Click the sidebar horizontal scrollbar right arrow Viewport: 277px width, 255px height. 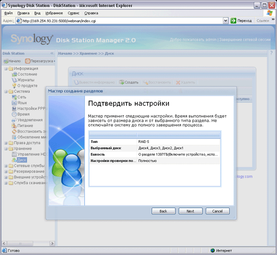52,243
